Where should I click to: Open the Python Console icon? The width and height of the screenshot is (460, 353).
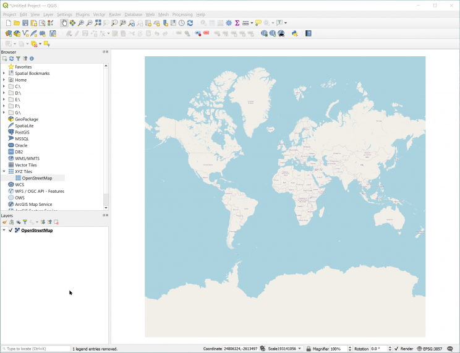pos(295,33)
